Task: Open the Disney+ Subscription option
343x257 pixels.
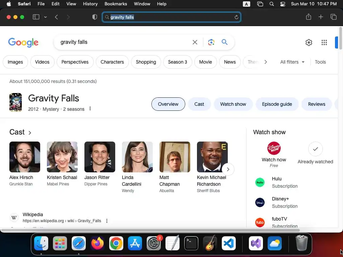Action: coord(276,202)
